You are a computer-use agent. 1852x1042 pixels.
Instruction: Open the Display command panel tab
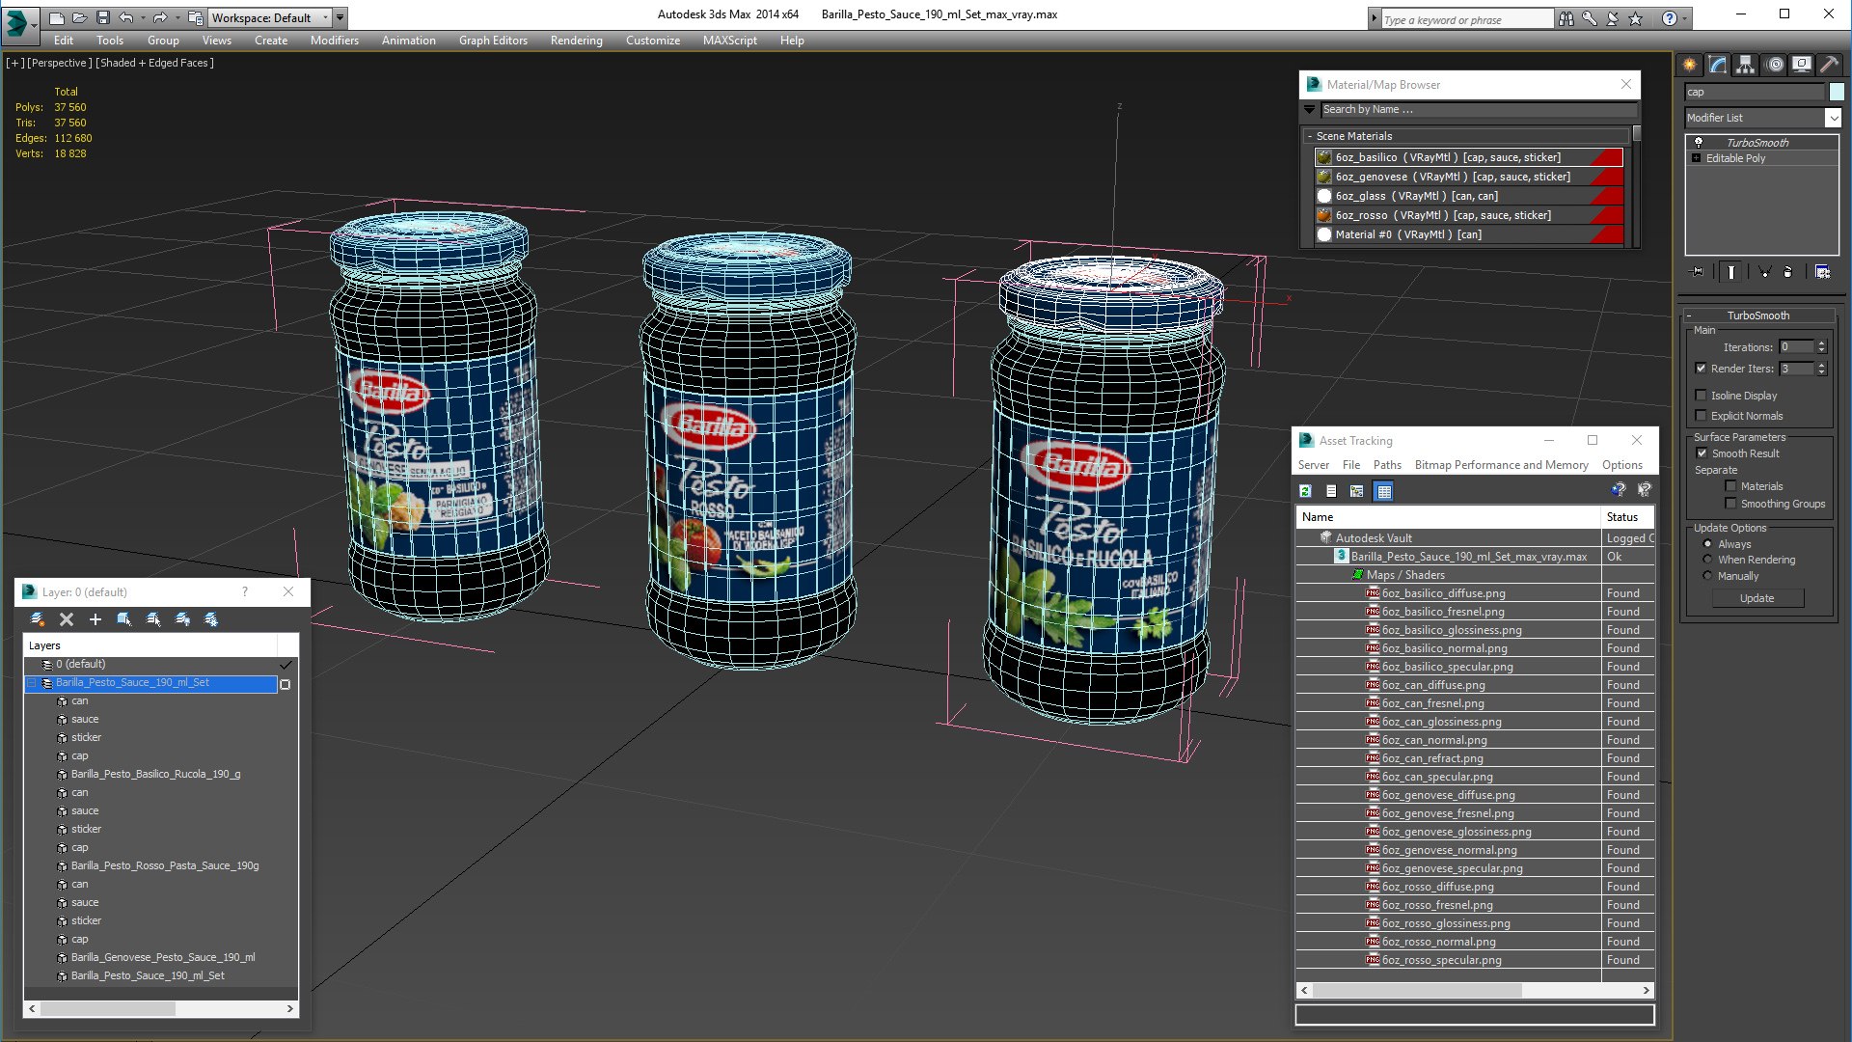tap(1802, 65)
